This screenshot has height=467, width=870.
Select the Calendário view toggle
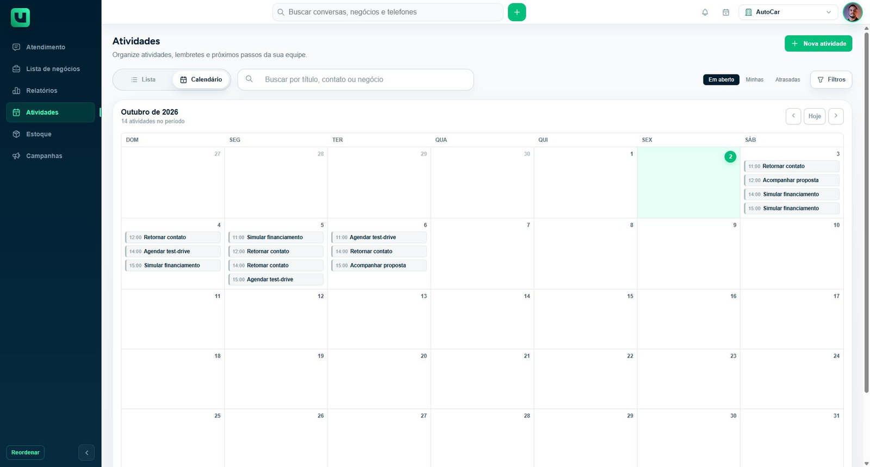[201, 79]
